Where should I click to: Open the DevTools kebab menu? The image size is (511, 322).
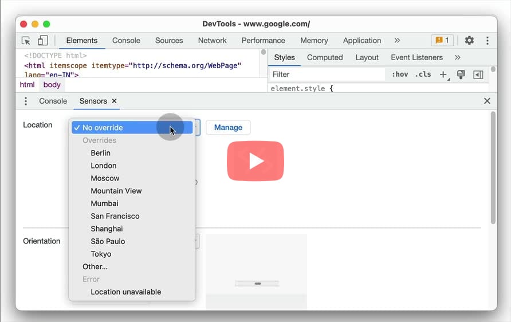coord(487,41)
